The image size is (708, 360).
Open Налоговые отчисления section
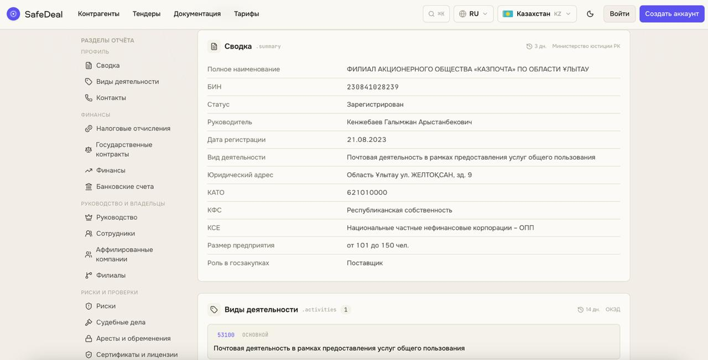click(x=133, y=128)
